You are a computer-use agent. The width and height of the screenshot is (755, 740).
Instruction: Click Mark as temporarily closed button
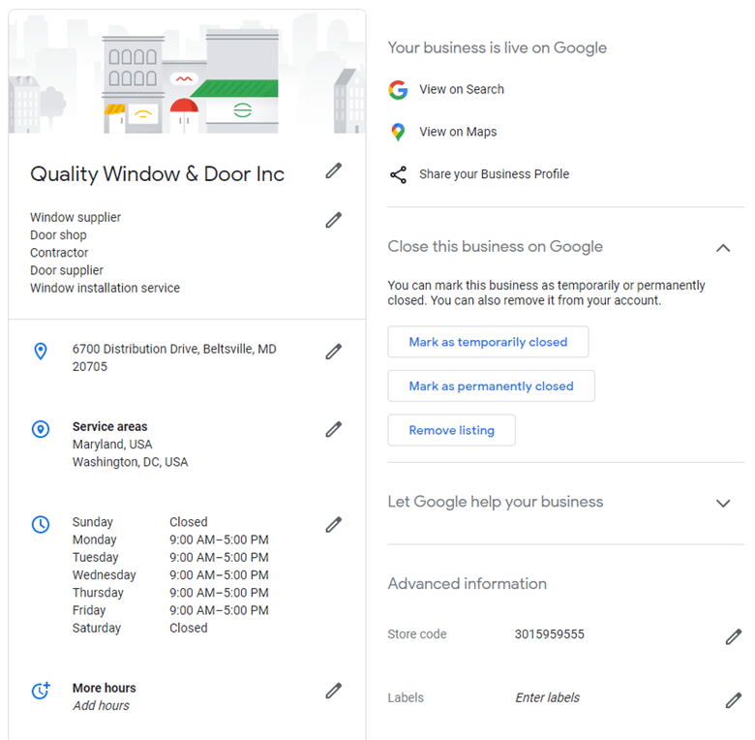click(488, 342)
